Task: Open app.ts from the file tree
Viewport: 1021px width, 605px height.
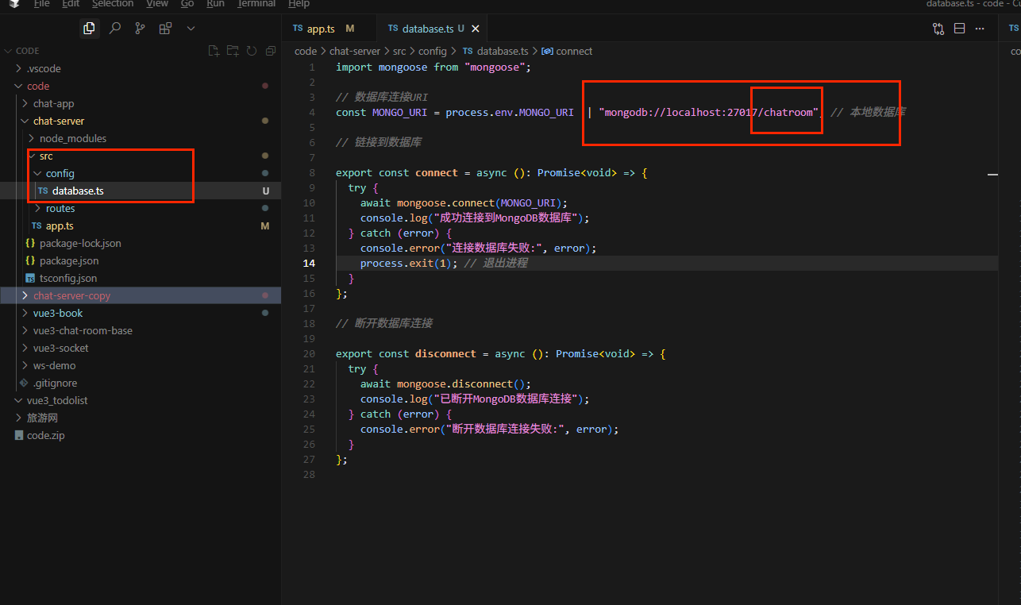Action: click(x=60, y=225)
